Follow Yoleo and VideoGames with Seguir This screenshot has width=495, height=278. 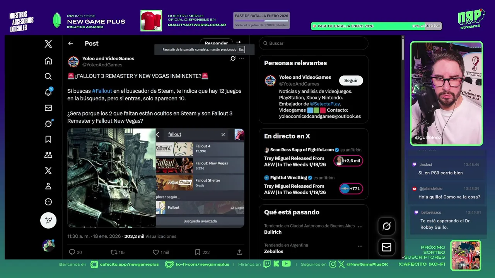click(x=351, y=80)
